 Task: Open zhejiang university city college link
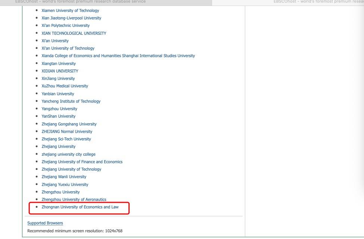(x=68, y=154)
